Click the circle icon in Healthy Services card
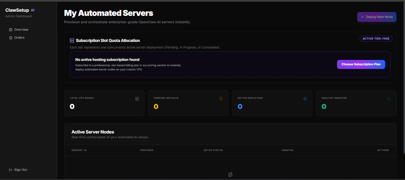This screenshot has height=180, width=405. click(389, 99)
